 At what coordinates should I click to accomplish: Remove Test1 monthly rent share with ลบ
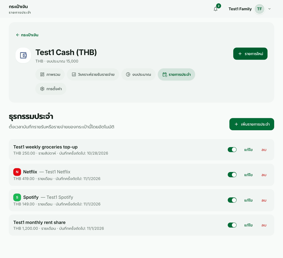point(264,225)
